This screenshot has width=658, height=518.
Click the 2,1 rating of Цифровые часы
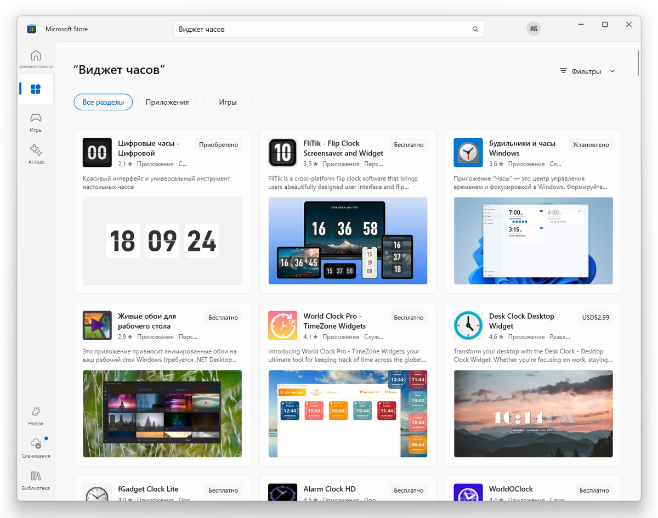point(126,164)
